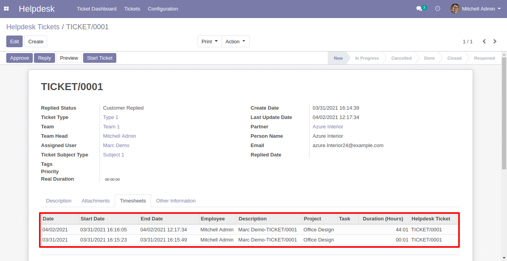The width and height of the screenshot is (507, 261).
Task: Sort by Project column header
Action: click(x=320, y=219)
